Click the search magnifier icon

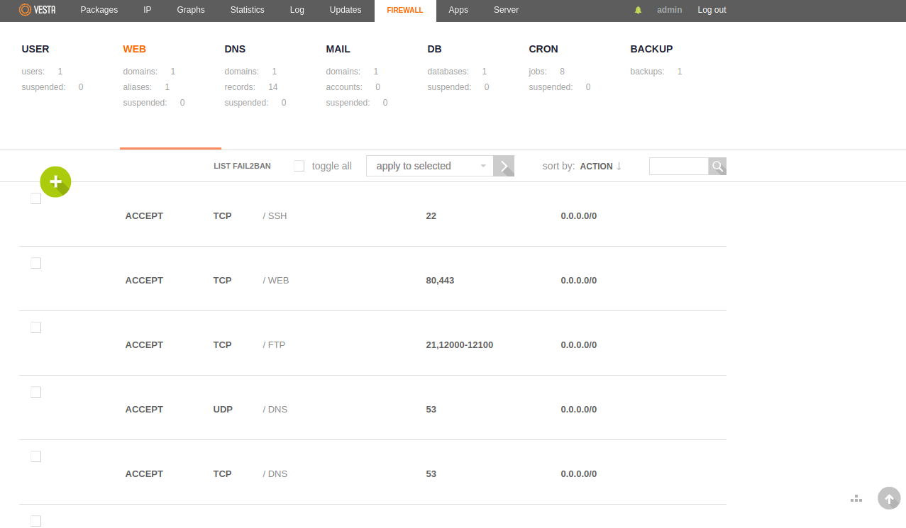[717, 167]
